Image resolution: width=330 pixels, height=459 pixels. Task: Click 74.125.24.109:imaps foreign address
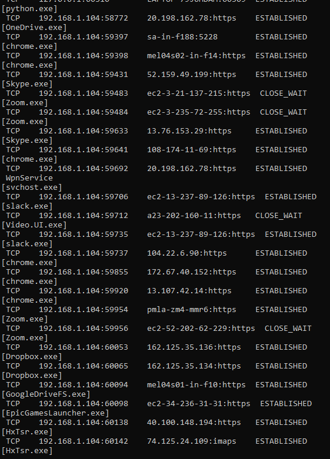tap(192, 441)
